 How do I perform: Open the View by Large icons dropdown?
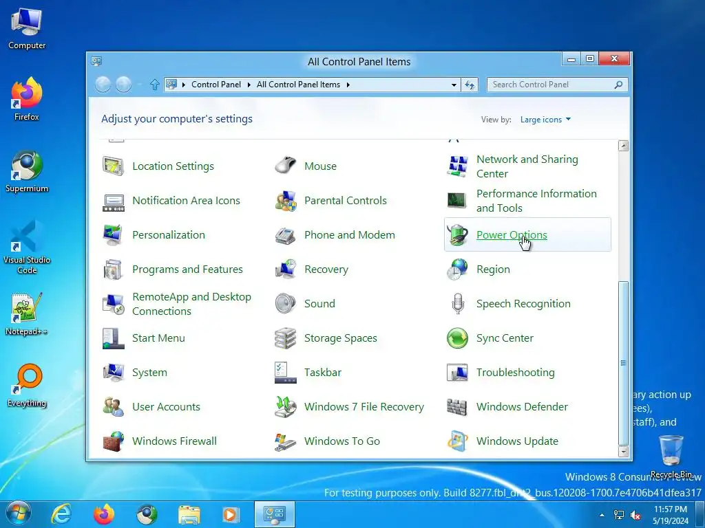pyautogui.click(x=545, y=120)
